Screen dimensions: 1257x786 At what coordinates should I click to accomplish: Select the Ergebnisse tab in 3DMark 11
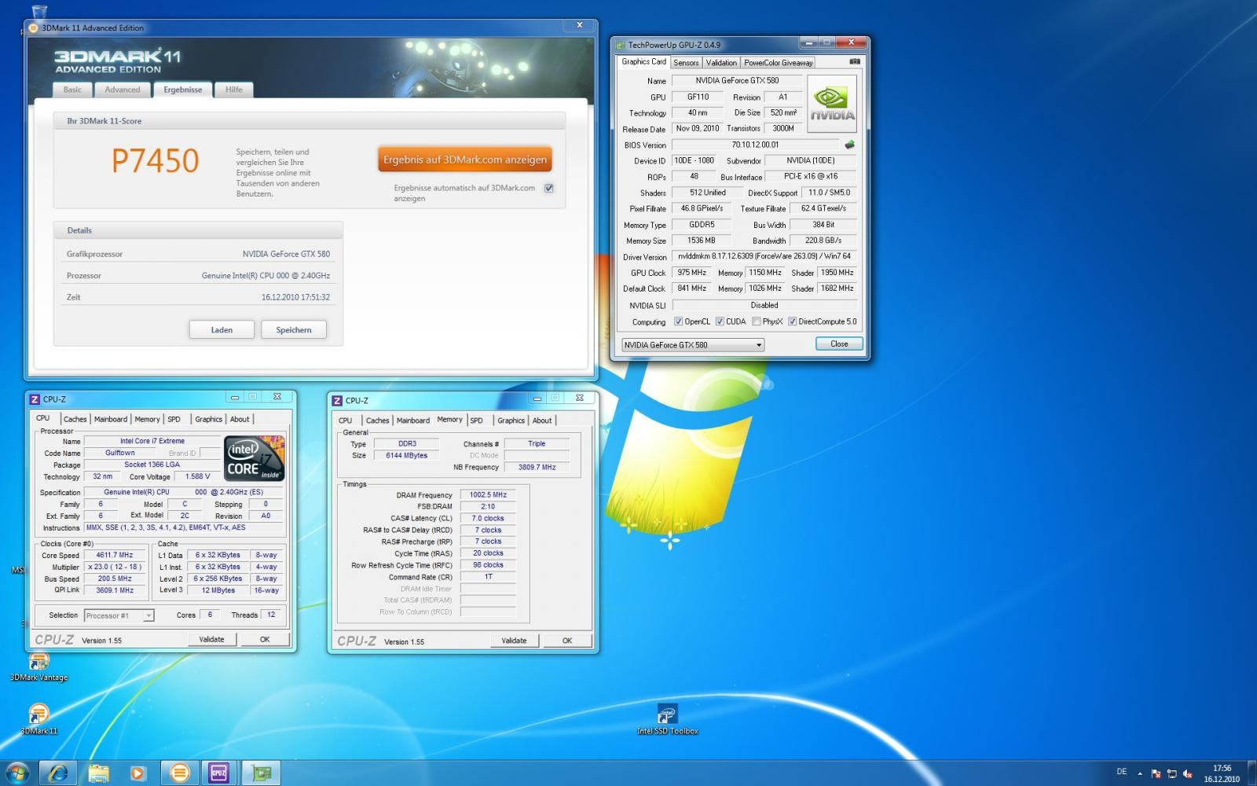tap(183, 90)
